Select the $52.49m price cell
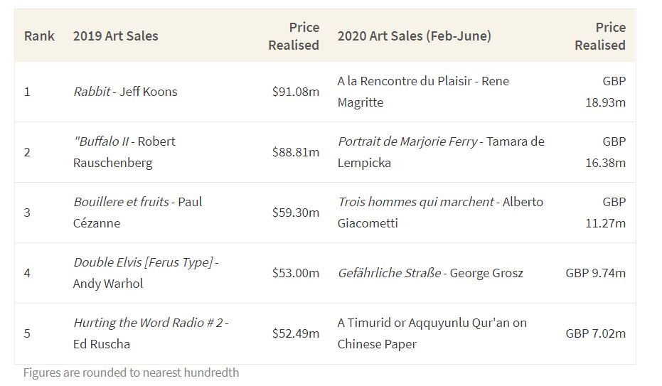662x386 pixels. [296, 333]
